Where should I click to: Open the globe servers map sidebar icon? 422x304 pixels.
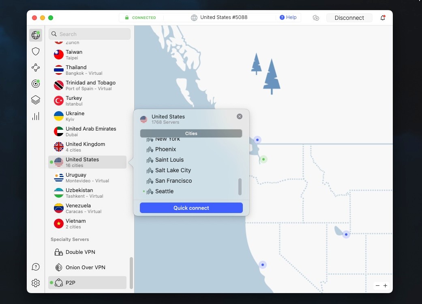36,35
